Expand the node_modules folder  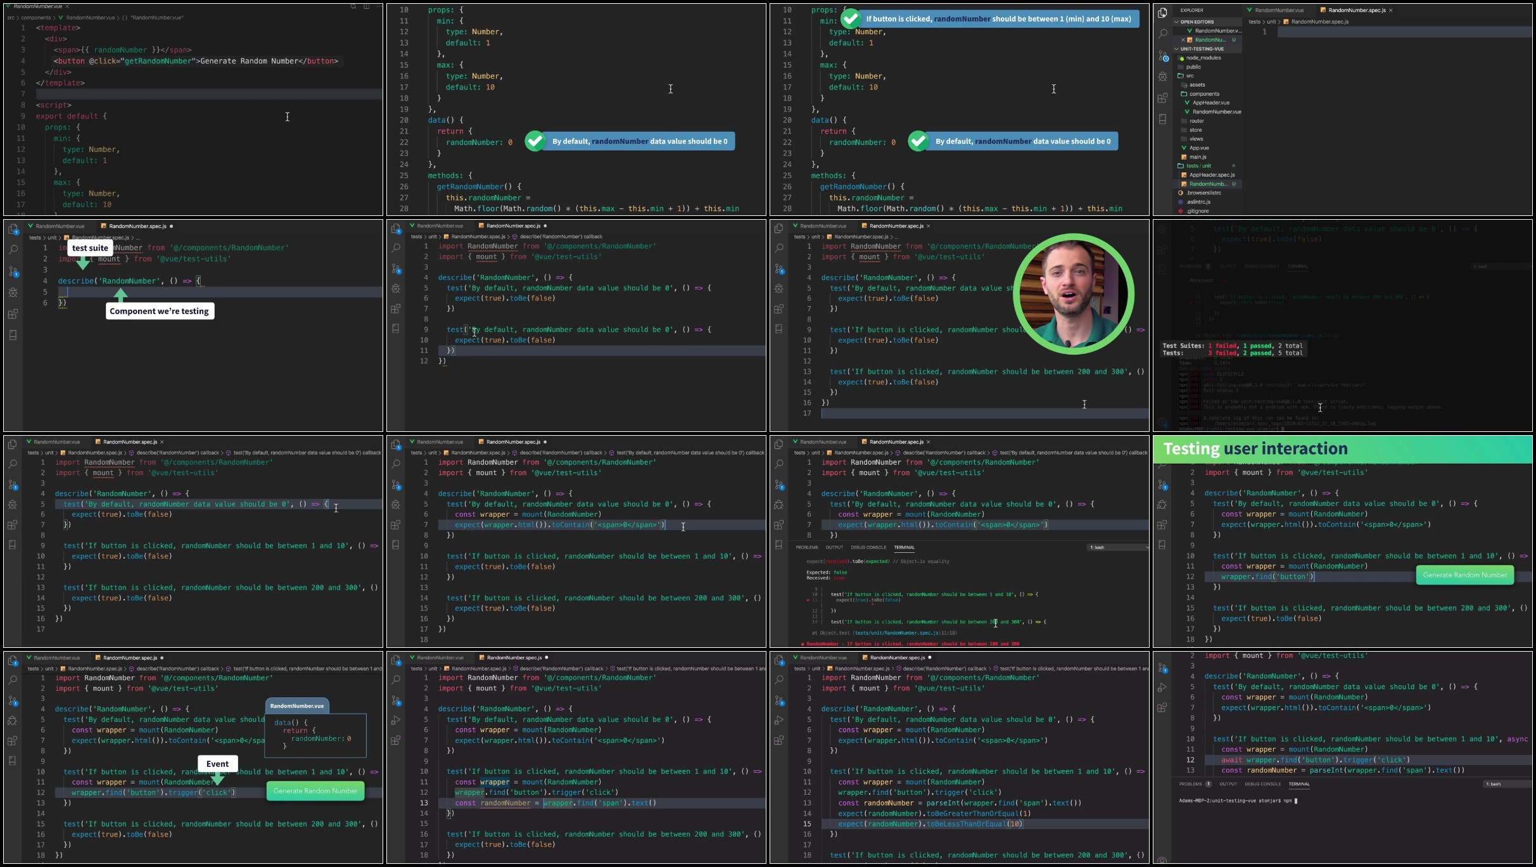[1199, 58]
